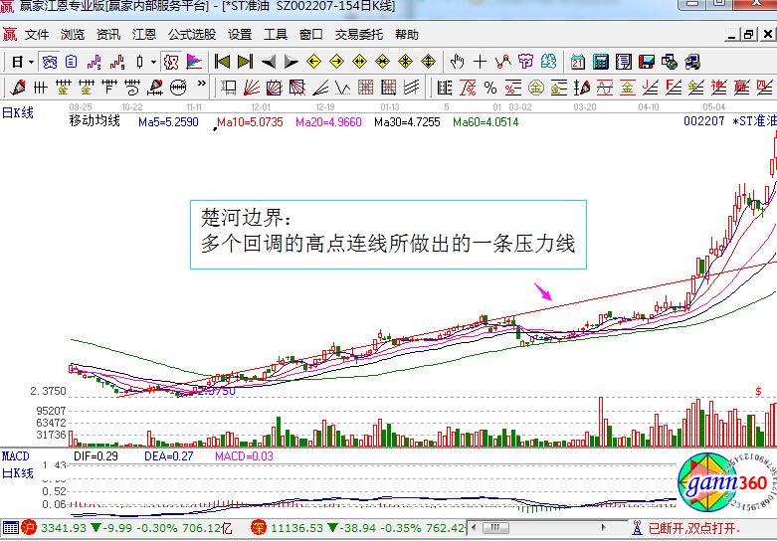Open the calculator tool icon

coord(601,62)
